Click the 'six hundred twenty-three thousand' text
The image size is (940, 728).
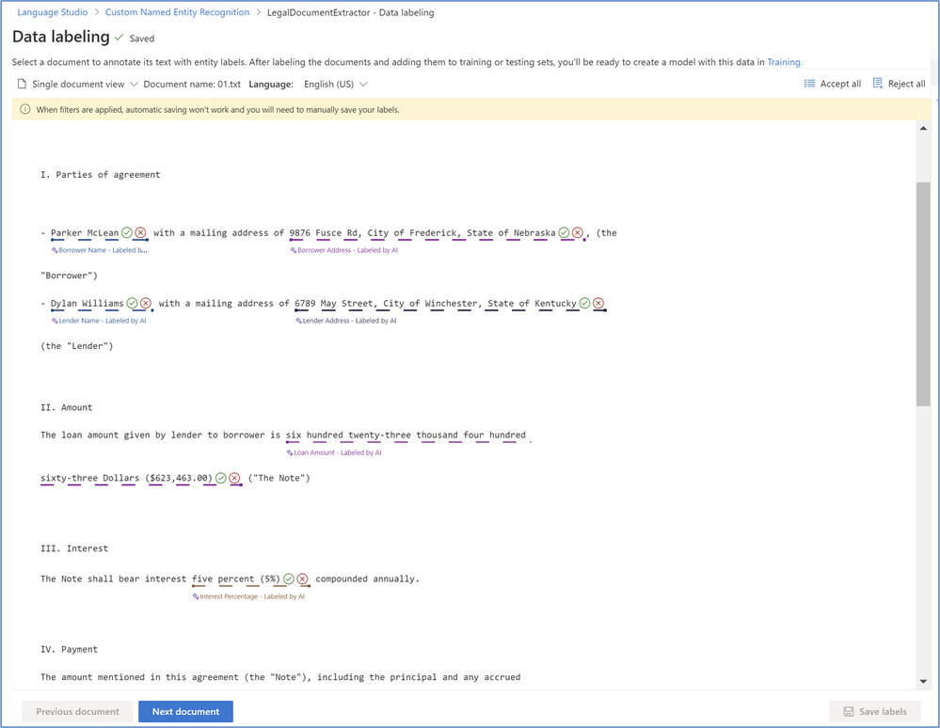pyautogui.click(x=372, y=435)
